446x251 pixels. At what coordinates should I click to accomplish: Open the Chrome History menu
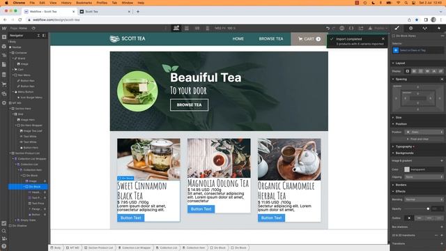click(x=66, y=3)
